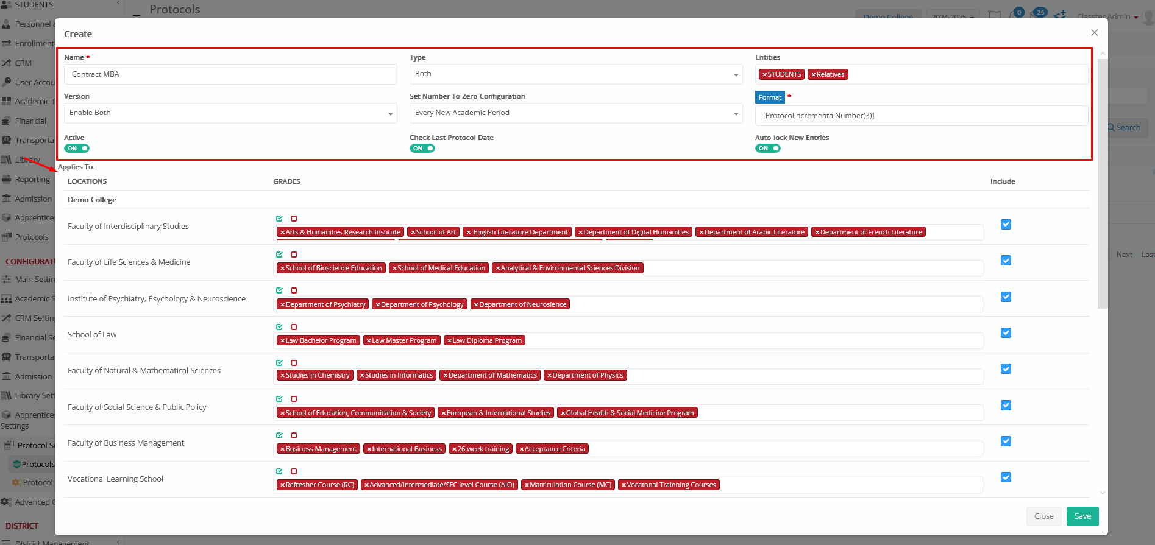Click into the Name field containing Contract MBA
This screenshot has height=545, width=1155.
(x=230, y=74)
